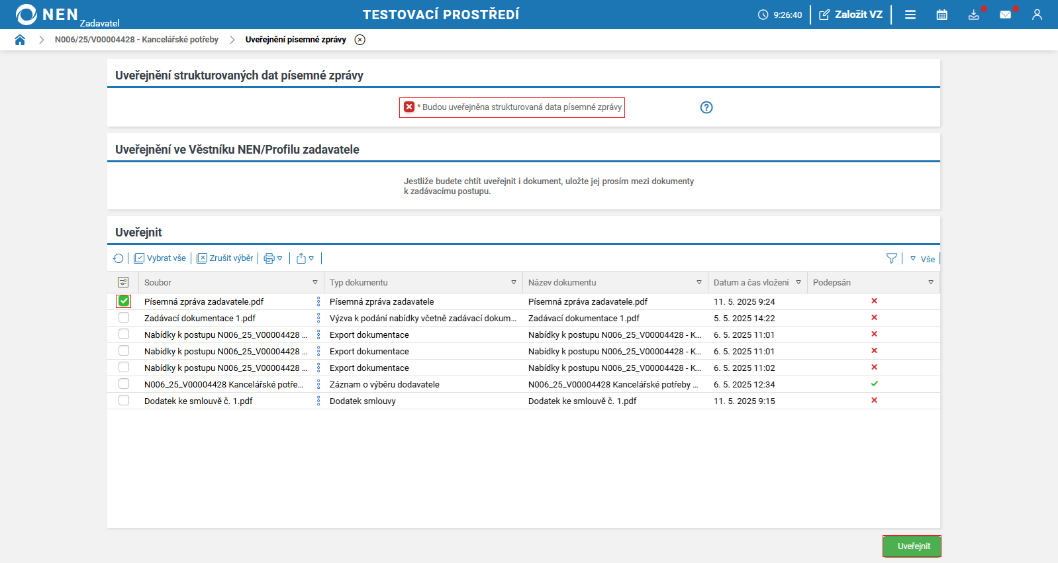Screen dimensions: 1058x563
Task: Click the home icon in breadcrumb
Action: pos(20,40)
